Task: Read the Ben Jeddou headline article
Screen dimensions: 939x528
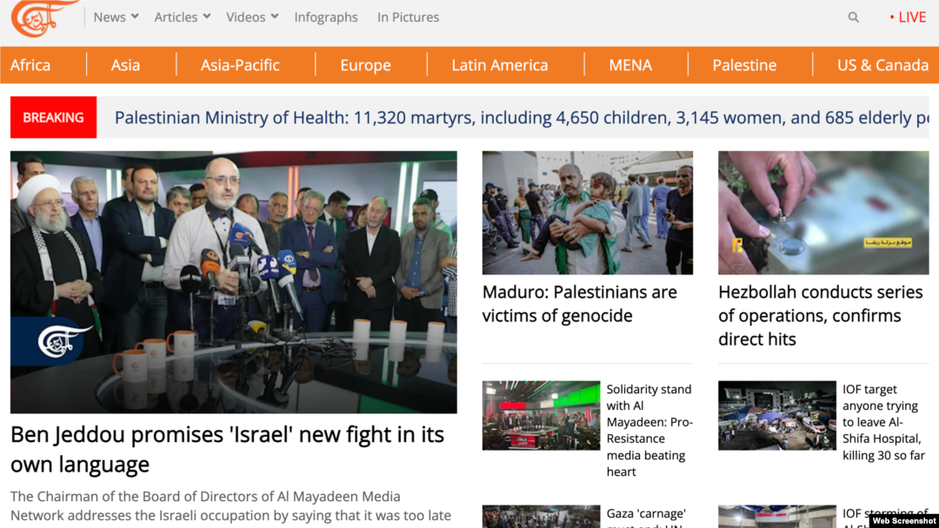Action: pyautogui.click(x=227, y=449)
